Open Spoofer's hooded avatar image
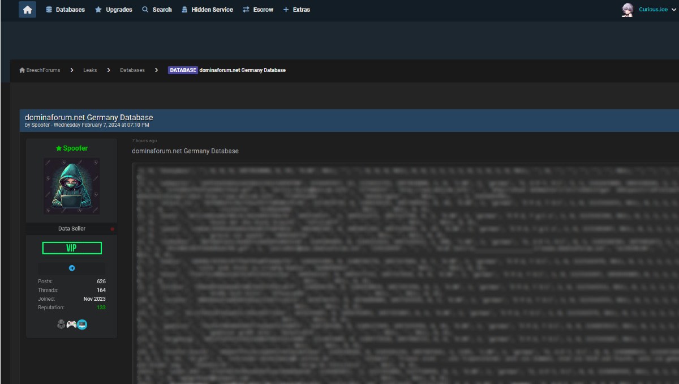679x384 pixels. [x=71, y=185]
